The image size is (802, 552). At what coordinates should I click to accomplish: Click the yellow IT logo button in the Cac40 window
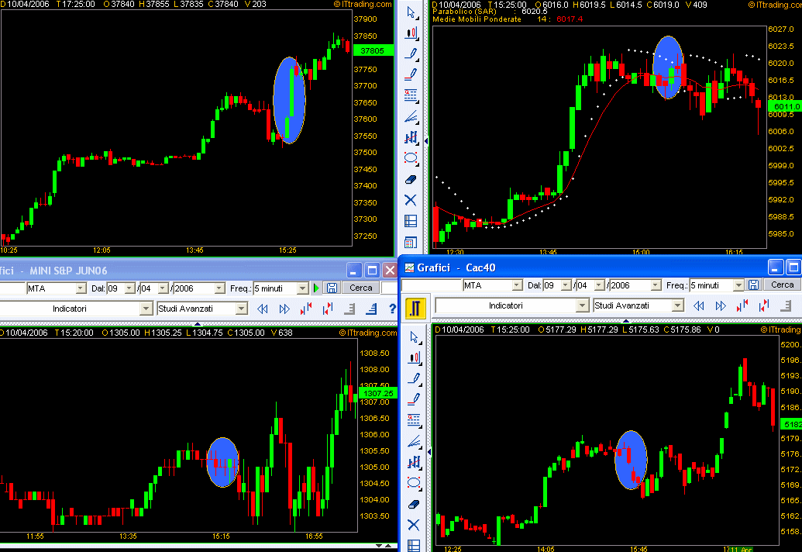[x=415, y=308]
